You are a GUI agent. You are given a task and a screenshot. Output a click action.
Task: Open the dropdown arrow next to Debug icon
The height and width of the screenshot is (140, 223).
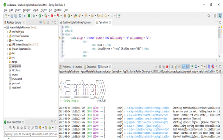(x=37, y=16)
